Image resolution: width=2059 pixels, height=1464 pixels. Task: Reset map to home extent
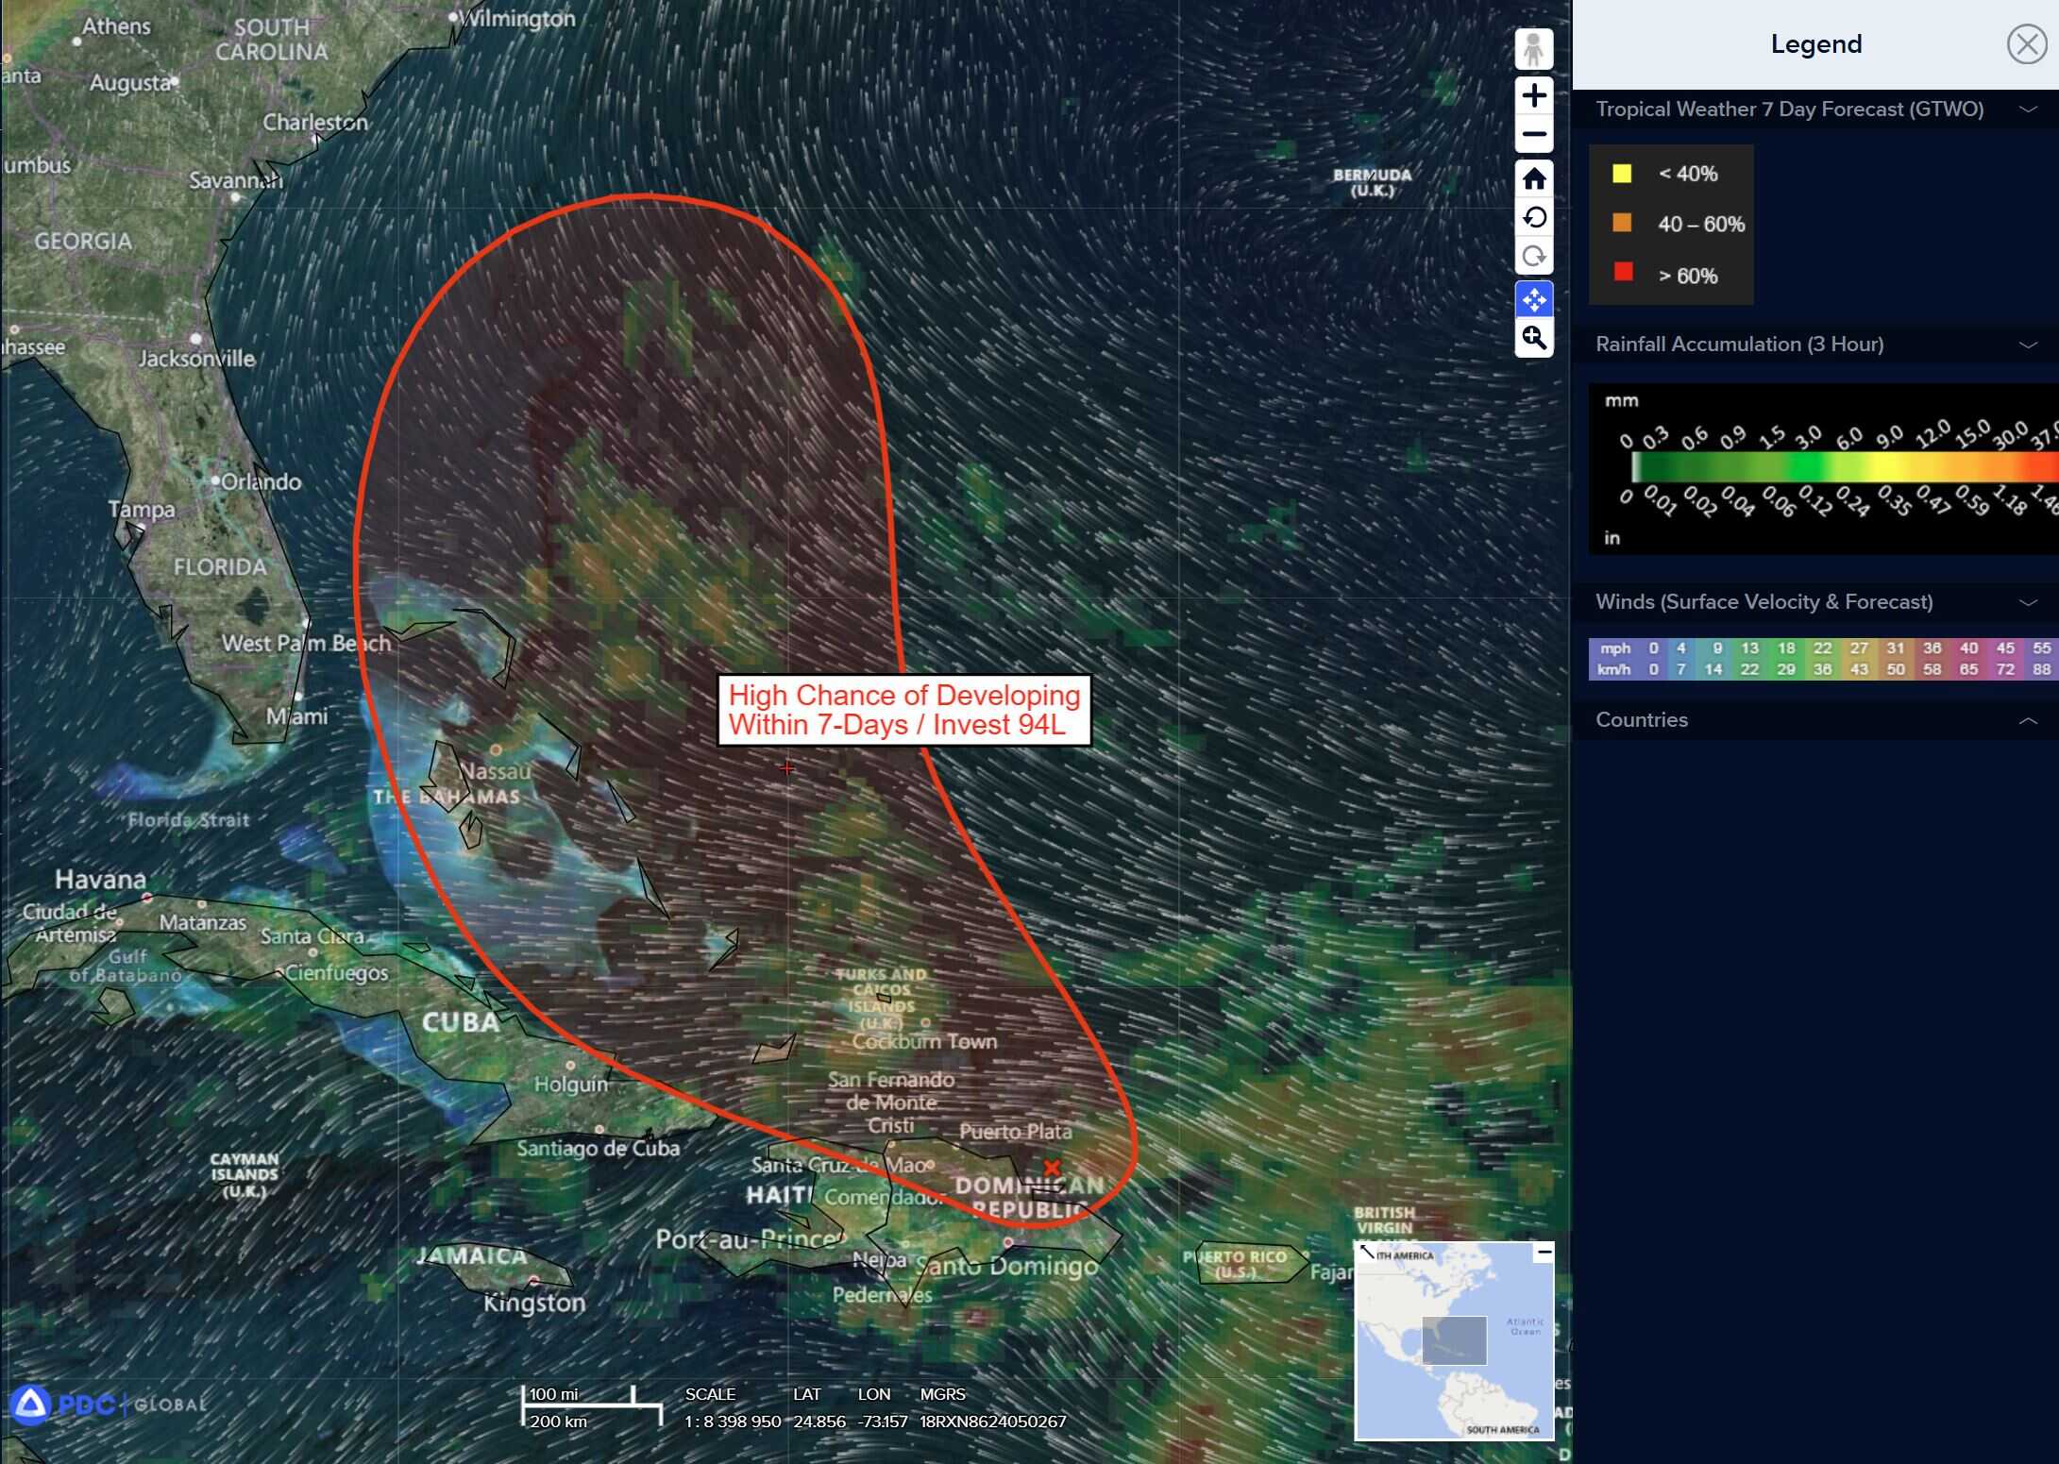tap(1533, 178)
